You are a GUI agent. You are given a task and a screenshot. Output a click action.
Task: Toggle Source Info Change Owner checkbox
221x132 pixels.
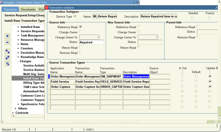(x=80, y=32)
